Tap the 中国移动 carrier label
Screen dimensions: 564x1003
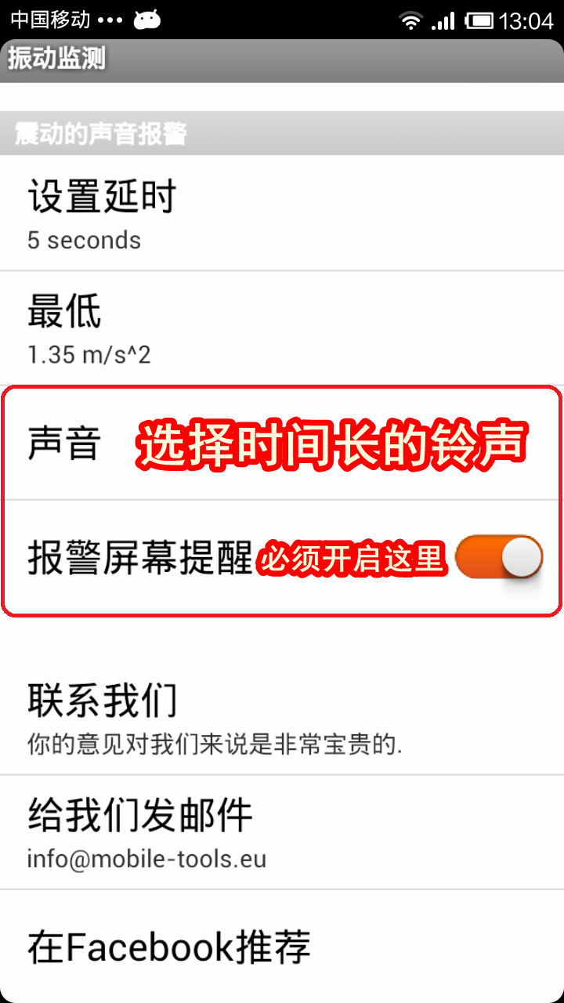[50, 20]
